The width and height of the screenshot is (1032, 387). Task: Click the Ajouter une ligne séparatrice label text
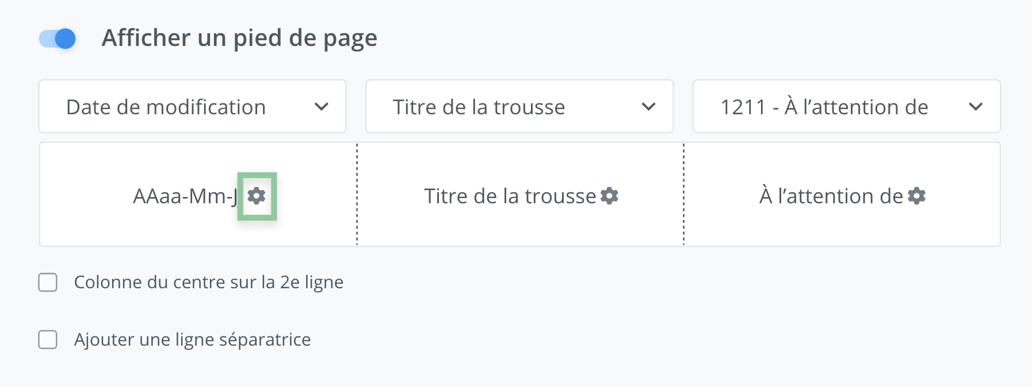(192, 340)
